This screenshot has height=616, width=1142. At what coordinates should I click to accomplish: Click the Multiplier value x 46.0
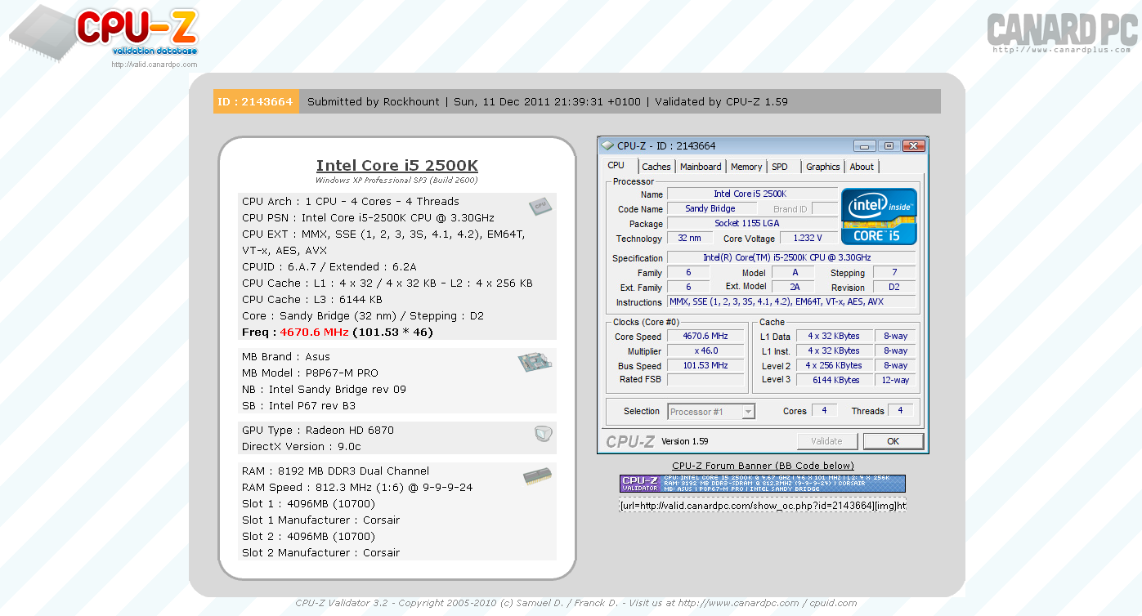coord(706,351)
